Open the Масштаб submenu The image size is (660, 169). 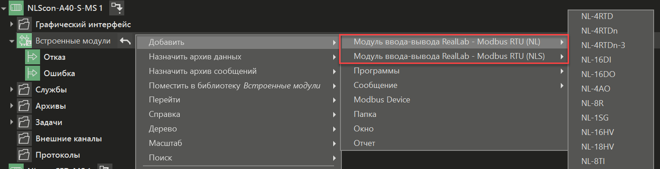(x=238, y=143)
